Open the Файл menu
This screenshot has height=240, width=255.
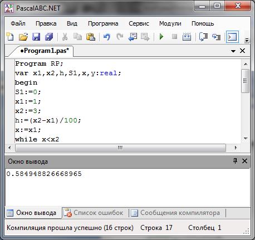(x=18, y=23)
